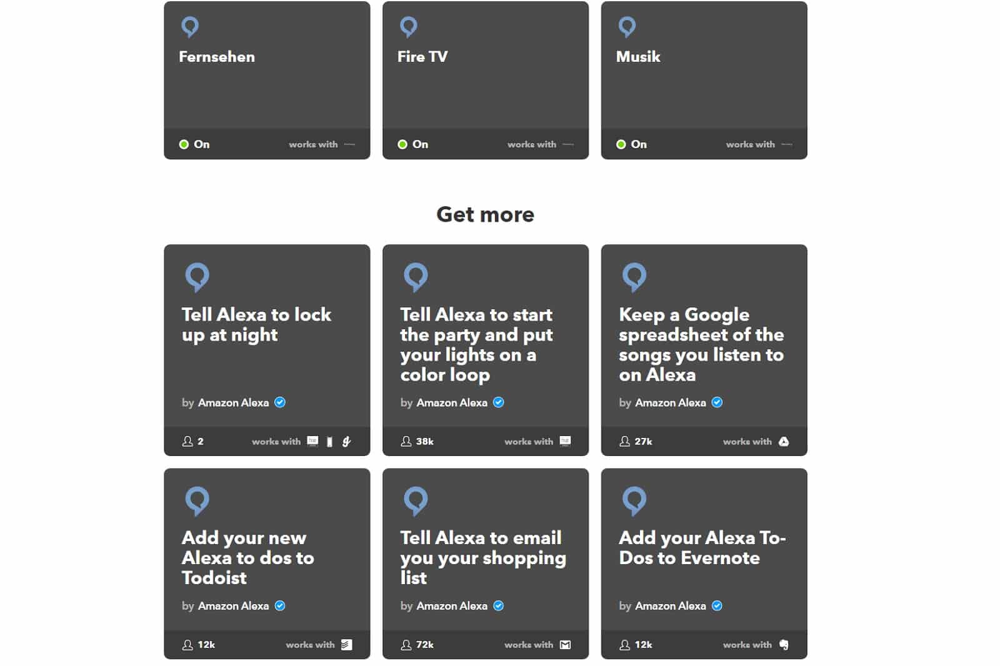Click the 38k users count
This screenshot has width=1000, height=666.
pyautogui.click(x=417, y=442)
